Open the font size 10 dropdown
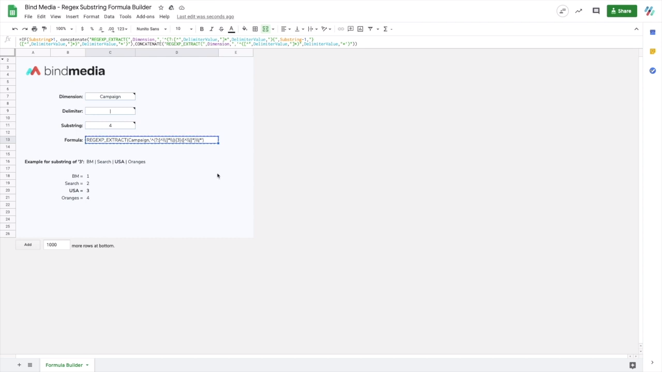 (183, 29)
